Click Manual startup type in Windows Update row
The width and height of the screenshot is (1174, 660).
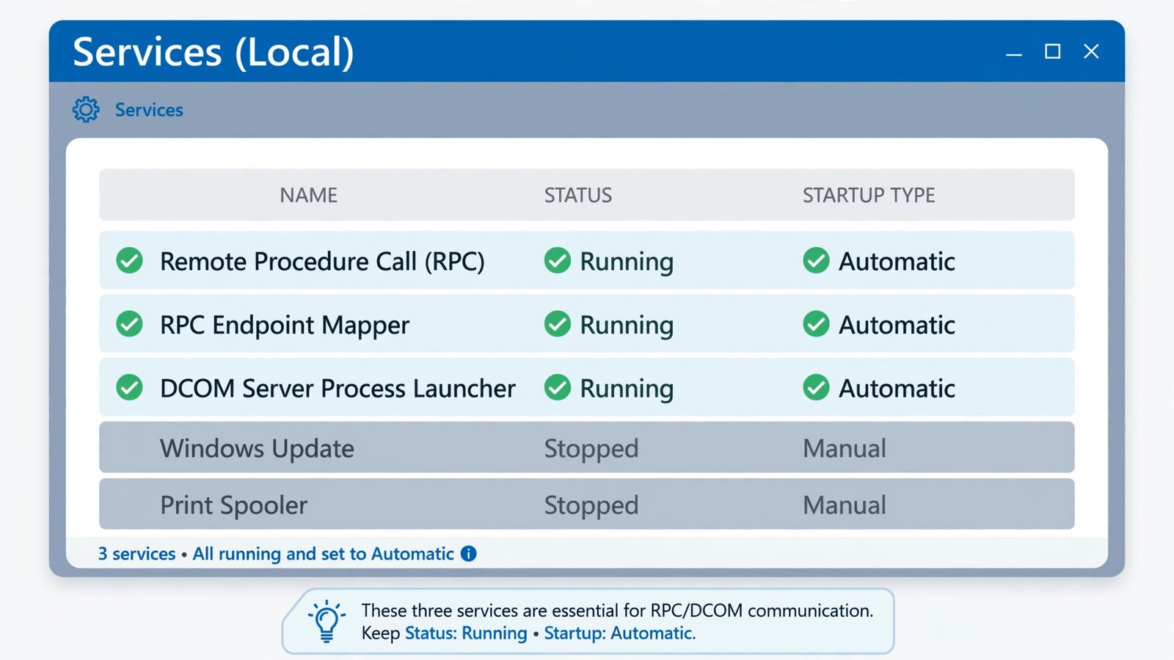[845, 448]
